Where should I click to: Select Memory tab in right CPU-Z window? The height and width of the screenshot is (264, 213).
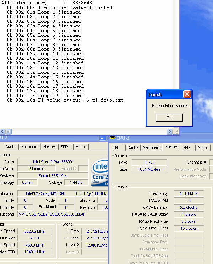171,147
